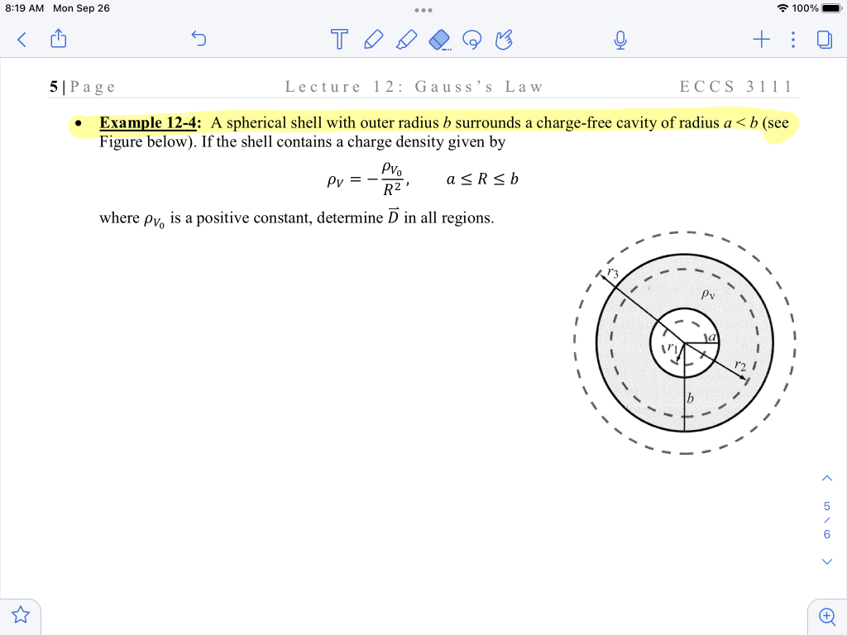Select the Eraser tool
This screenshot has height=635, width=847.
(x=439, y=39)
